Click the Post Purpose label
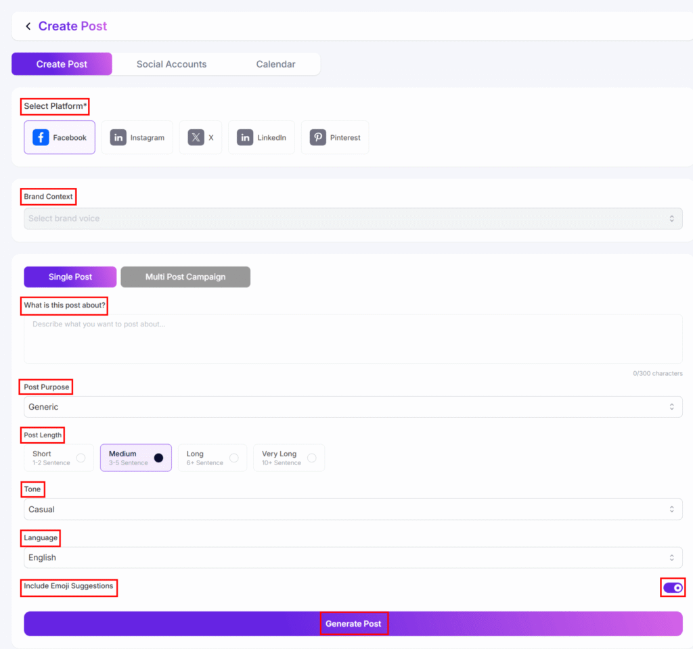 (x=47, y=387)
